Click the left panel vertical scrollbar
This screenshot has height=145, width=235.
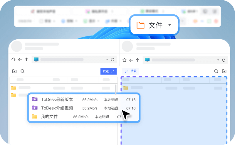pyautogui.click(x=115, y=89)
